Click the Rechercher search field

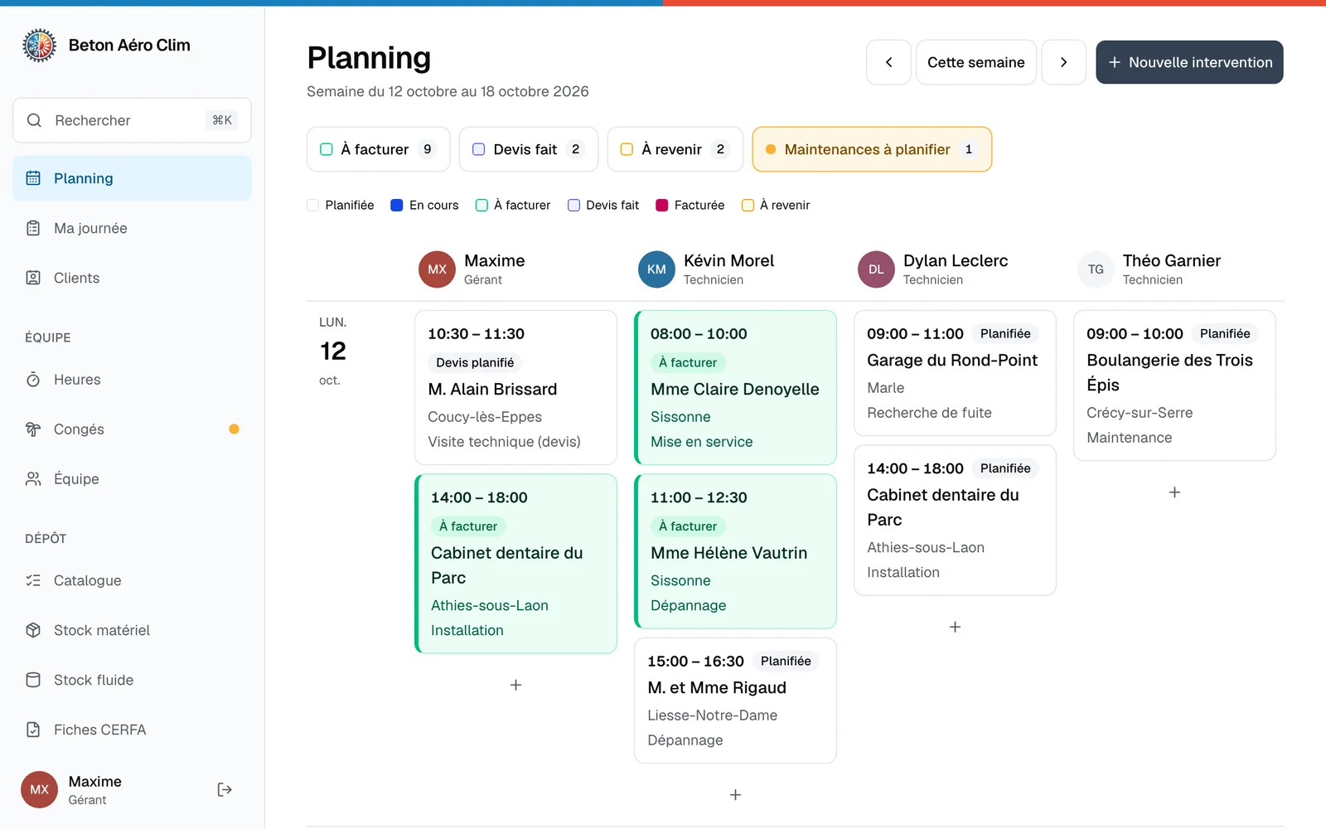coord(133,120)
